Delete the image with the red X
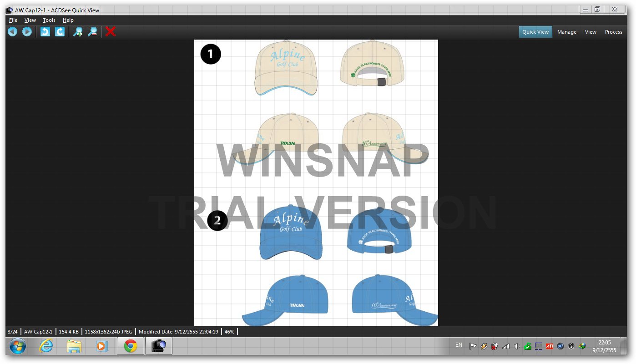Image resolution: width=636 pixels, height=364 pixels. pos(111,31)
